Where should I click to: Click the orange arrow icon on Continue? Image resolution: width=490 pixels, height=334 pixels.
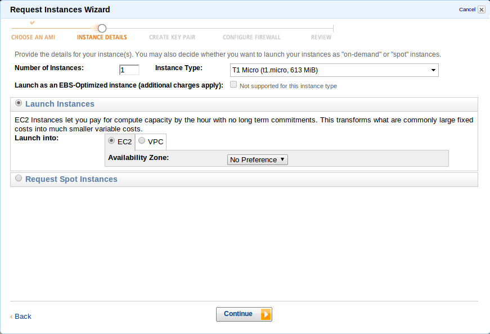266,314
